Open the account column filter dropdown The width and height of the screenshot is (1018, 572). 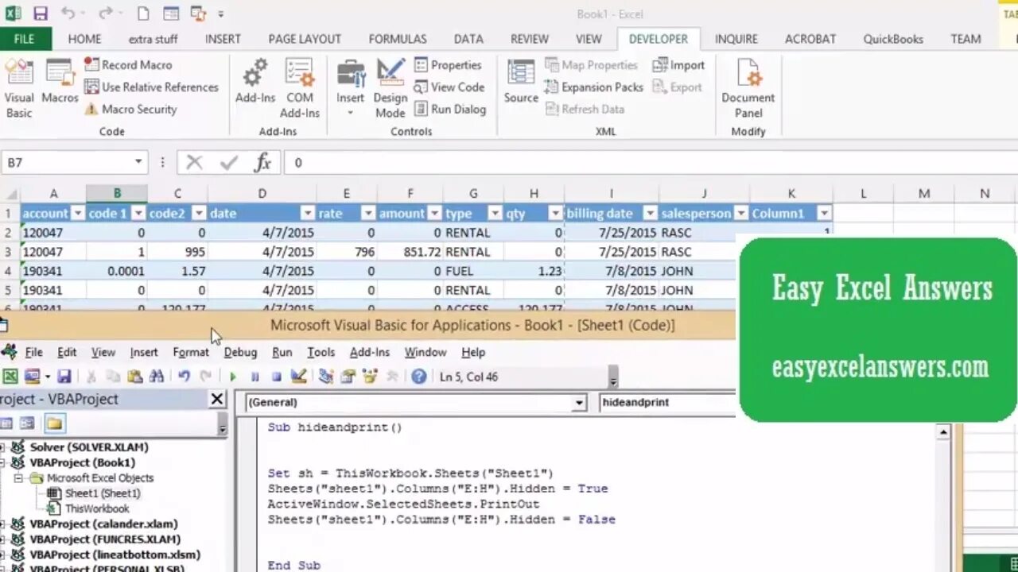click(x=77, y=213)
